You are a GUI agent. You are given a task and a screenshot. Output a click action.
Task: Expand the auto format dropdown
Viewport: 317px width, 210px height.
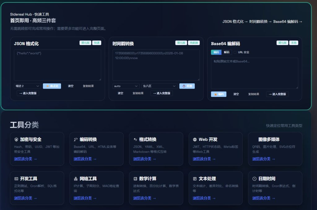point(126,86)
